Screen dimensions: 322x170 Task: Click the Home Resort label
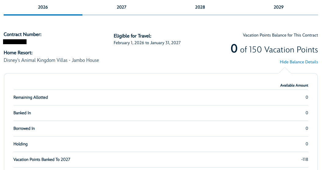click(x=18, y=53)
